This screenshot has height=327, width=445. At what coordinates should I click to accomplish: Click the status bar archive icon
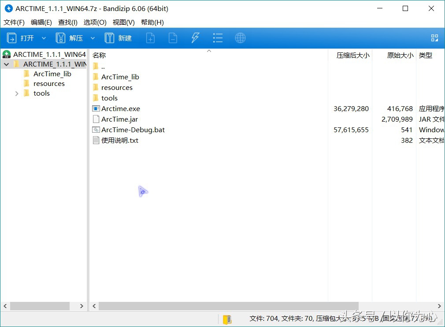(227, 319)
